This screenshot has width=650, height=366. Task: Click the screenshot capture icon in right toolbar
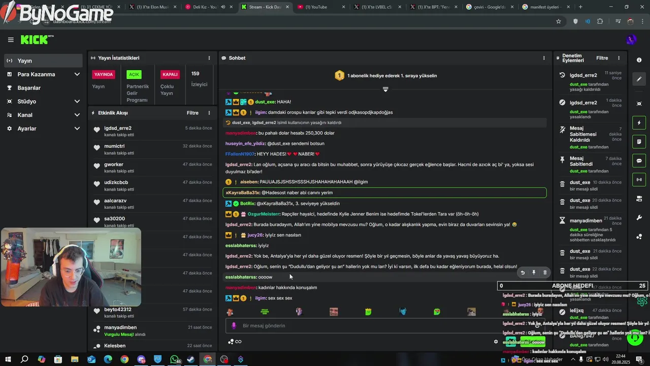pos(639,104)
